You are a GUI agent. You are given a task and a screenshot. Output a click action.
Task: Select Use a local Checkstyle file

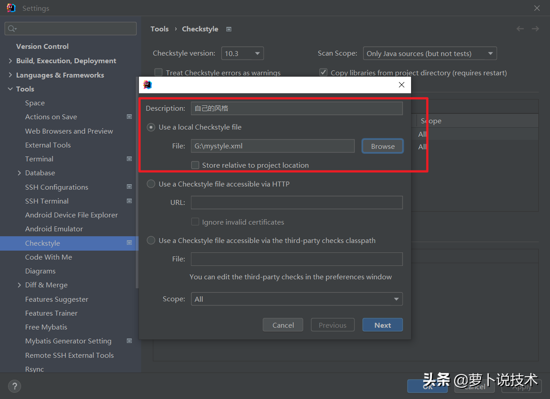(x=151, y=127)
